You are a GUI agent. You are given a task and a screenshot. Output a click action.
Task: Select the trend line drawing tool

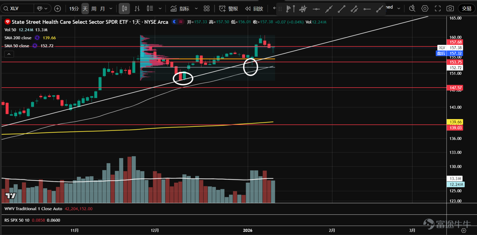tap(342, 9)
